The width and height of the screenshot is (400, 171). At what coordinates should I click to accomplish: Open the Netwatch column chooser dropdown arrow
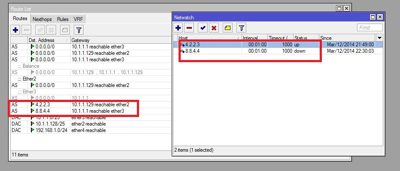coord(379,38)
